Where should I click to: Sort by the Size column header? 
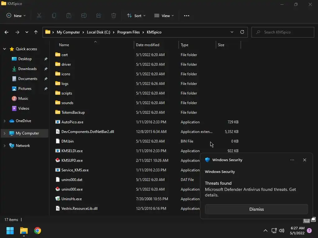[x=221, y=45]
